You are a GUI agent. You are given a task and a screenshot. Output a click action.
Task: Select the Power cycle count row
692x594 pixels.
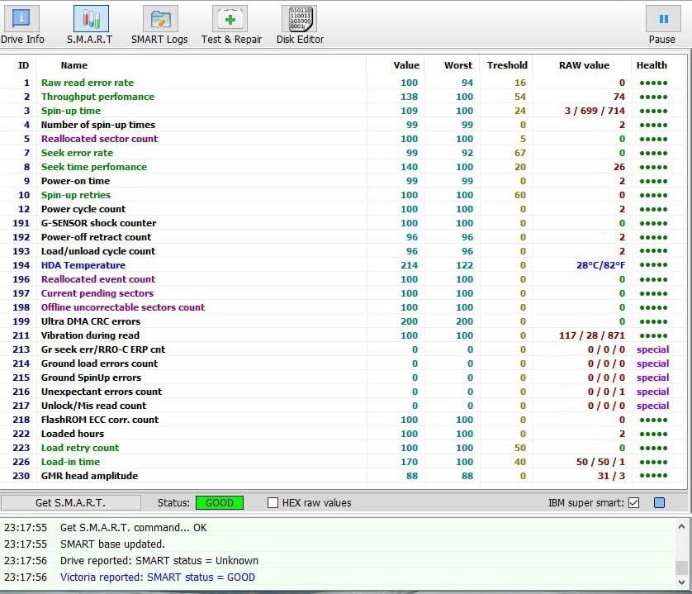[x=344, y=209]
